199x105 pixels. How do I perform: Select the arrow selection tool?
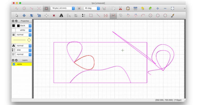(x=17, y=16)
